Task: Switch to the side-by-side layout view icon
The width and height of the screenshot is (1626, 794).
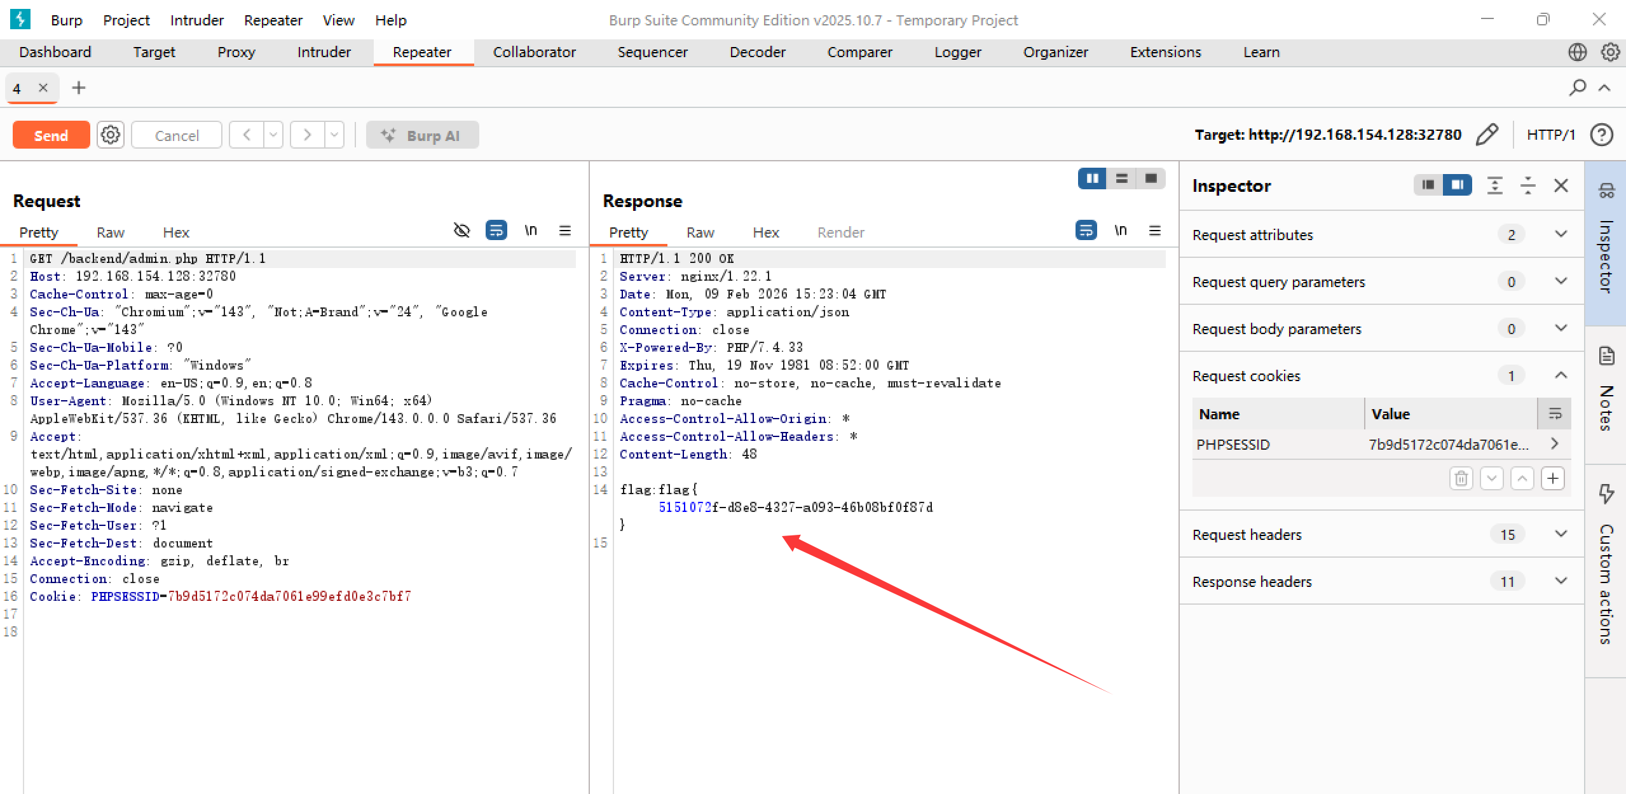Action: point(1092,178)
